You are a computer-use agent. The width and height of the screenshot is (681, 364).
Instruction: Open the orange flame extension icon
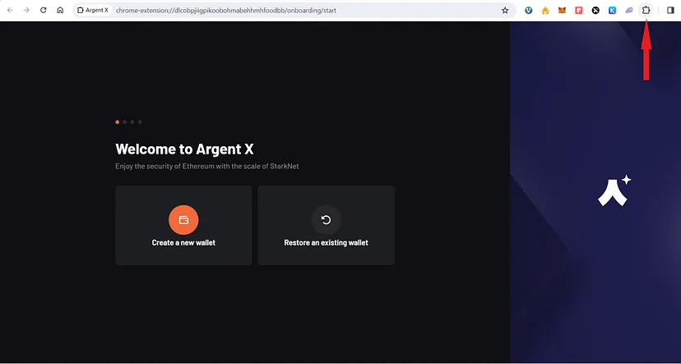click(544, 11)
